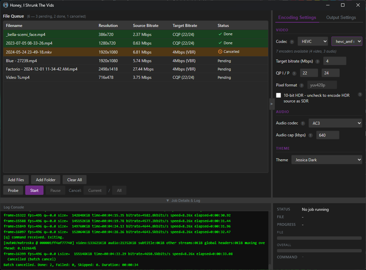Screen dimensions: 366x270
Task: Enable the 10-bit HDR checkbox
Action: click(x=279, y=95)
